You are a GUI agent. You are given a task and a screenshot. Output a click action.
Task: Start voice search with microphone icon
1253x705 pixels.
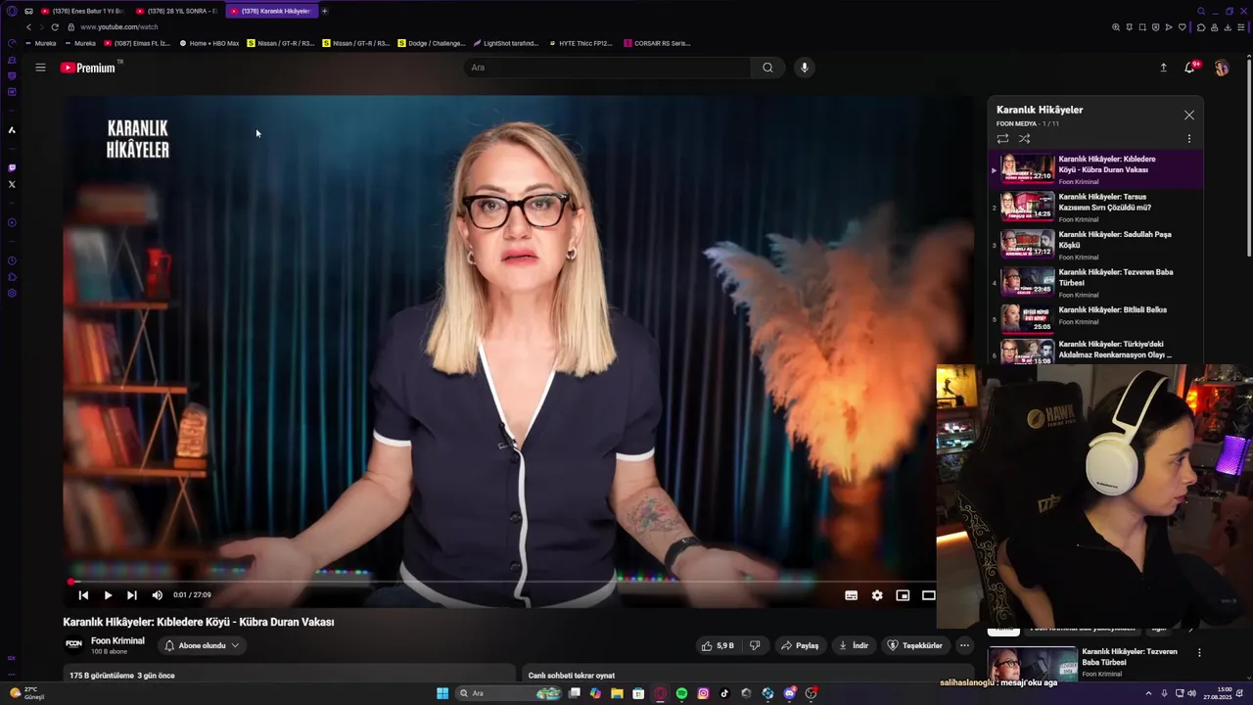[804, 68]
